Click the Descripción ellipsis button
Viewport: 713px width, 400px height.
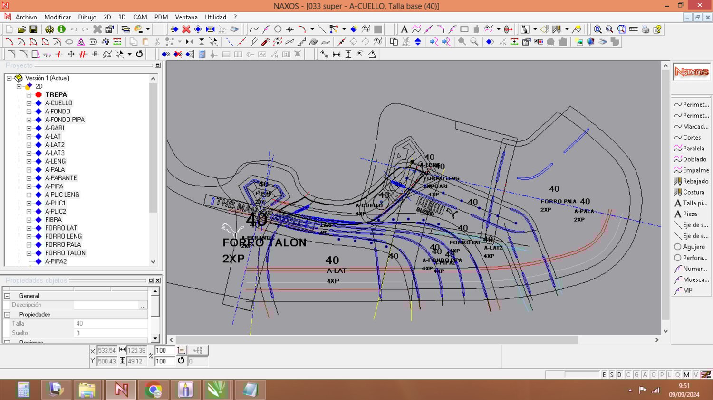click(143, 305)
